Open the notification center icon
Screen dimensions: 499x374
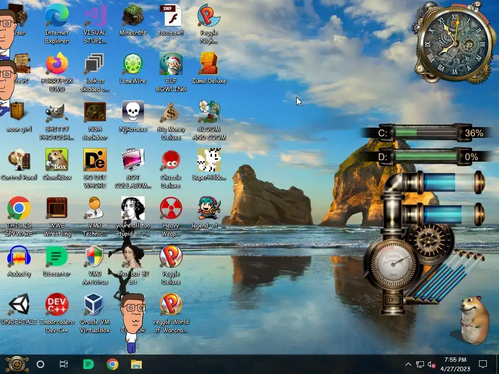[x=483, y=364]
